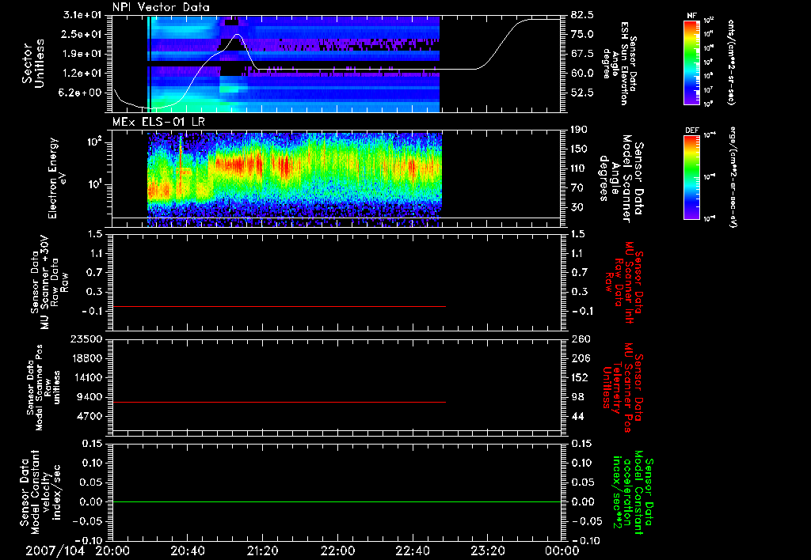Click the DEF energy flux color bar

[x=691, y=177]
